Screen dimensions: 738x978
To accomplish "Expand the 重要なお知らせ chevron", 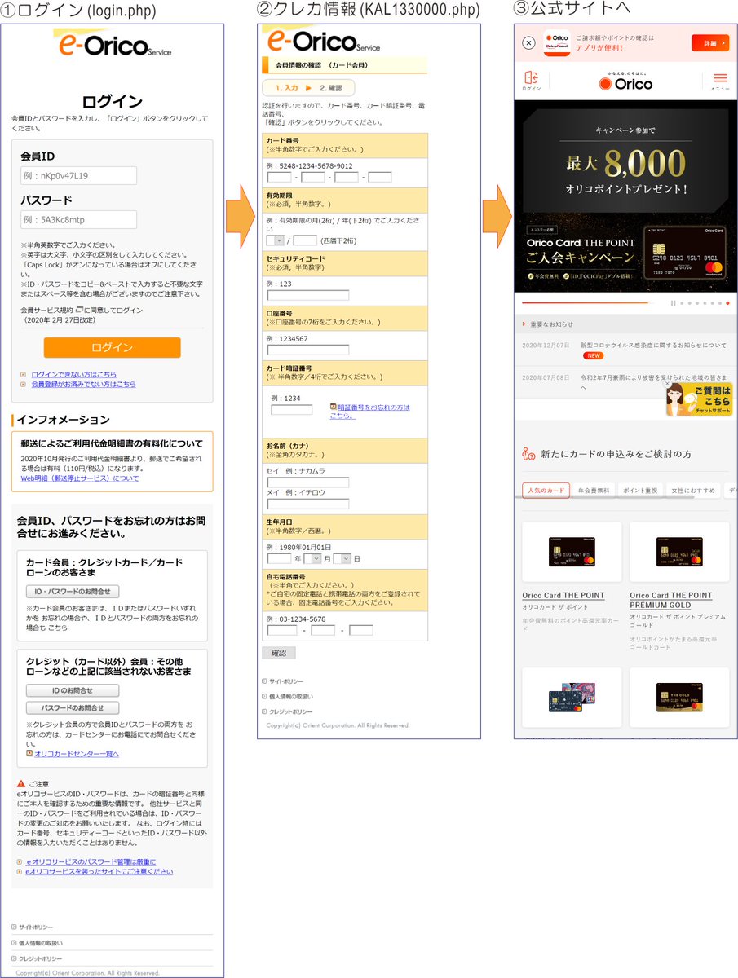I will coord(524,324).
